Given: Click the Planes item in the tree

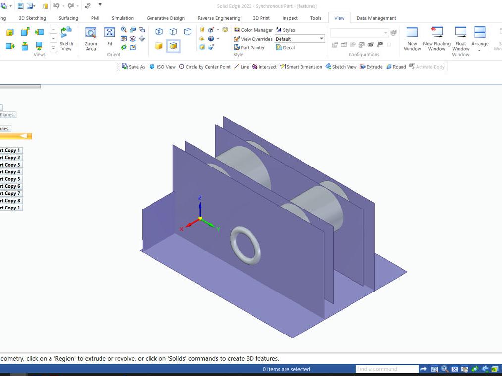Looking at the screenshot, I should pos(7,115).
